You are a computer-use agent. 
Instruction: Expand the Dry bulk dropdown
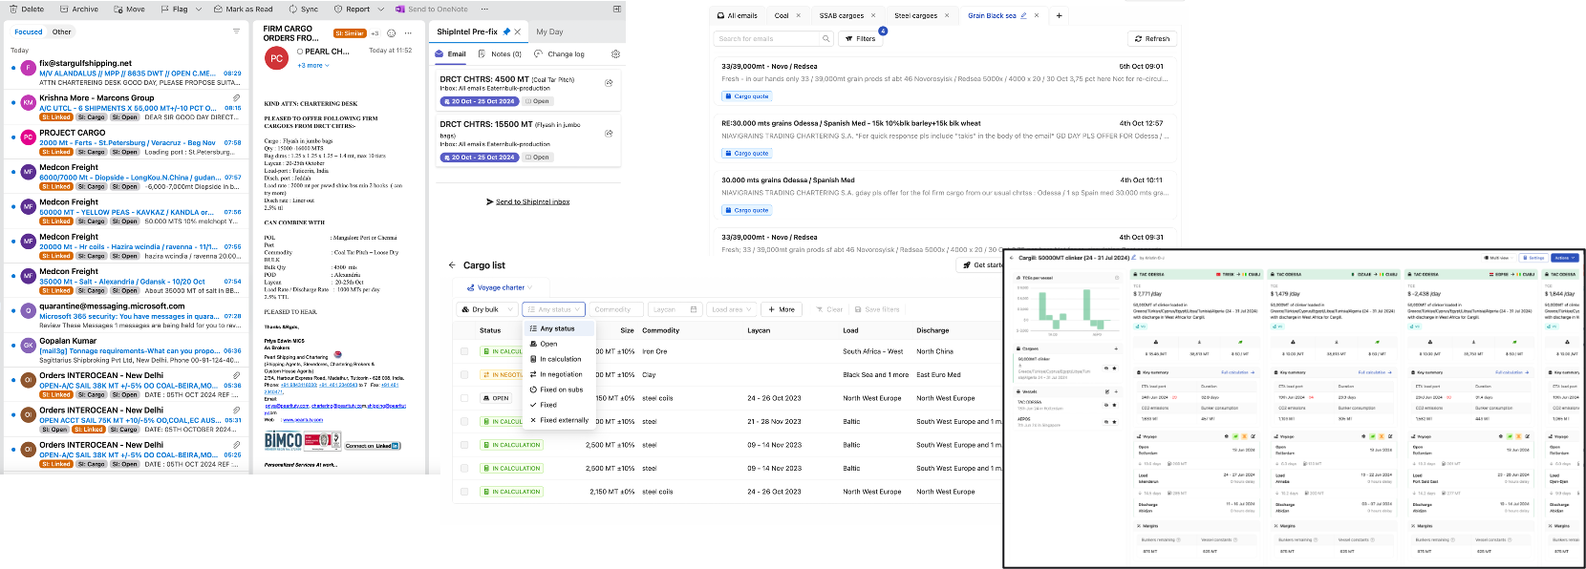click(x=487, y=309)
